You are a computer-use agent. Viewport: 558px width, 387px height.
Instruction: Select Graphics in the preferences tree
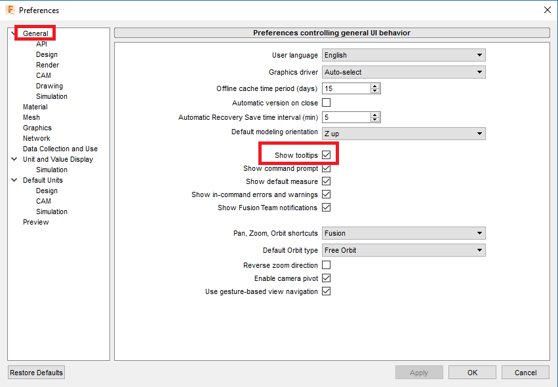(37, 127)
